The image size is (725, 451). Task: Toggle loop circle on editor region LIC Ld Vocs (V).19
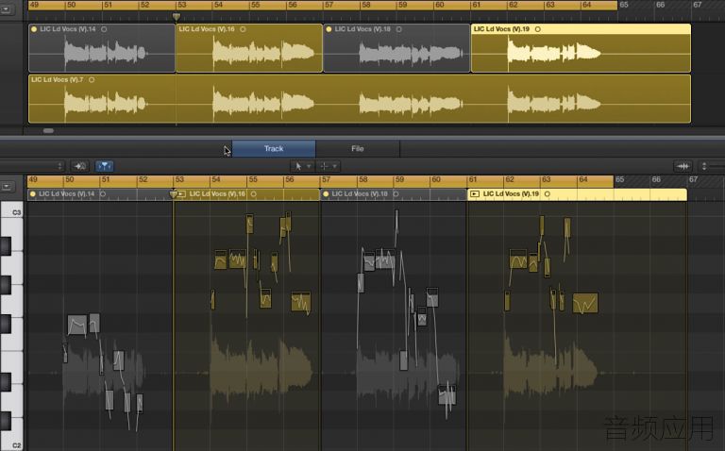click(x=548, y=194)
